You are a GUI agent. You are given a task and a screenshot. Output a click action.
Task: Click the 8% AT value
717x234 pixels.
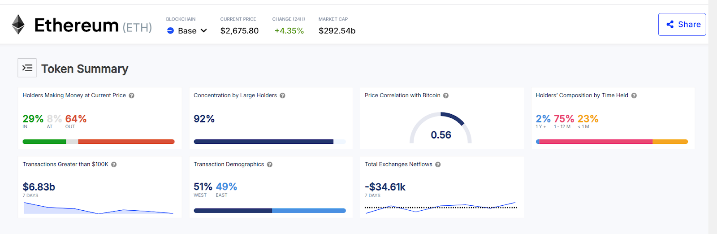(54, 119)
